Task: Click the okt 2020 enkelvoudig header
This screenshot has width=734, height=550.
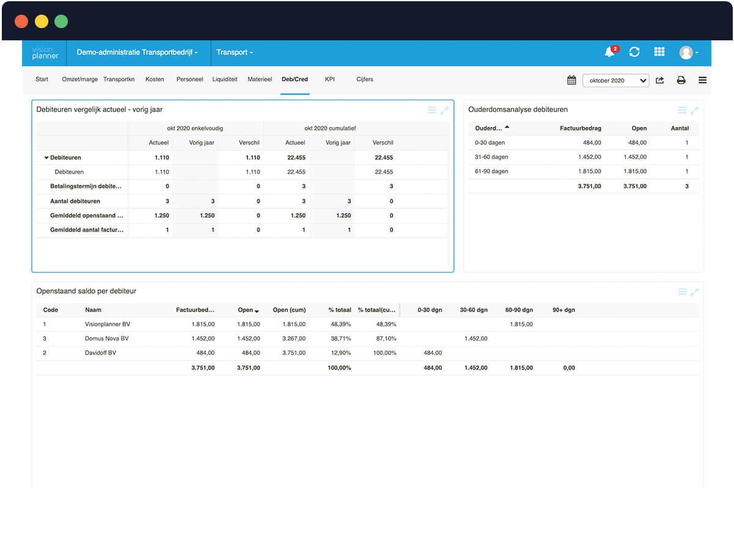Action: click(x=195, y=128)
